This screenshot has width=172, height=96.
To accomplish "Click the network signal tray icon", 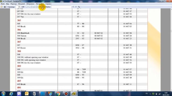I will tap(159, 94).
